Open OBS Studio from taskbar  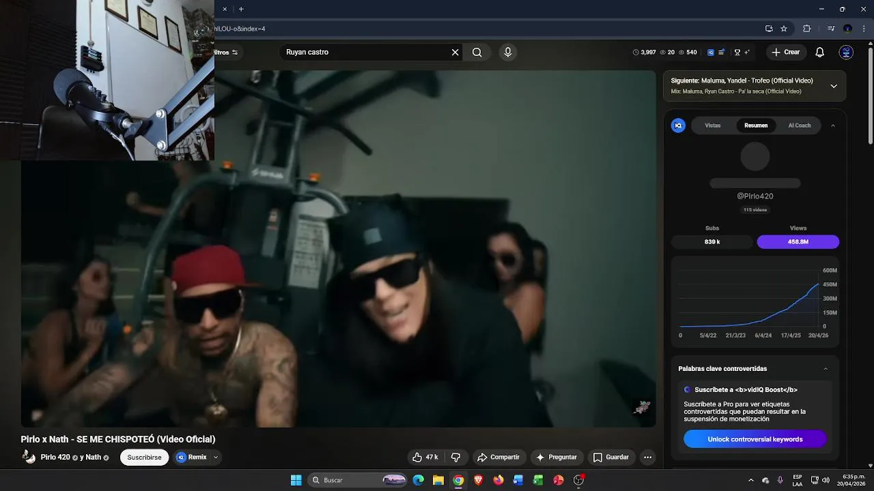click(578, 480)
